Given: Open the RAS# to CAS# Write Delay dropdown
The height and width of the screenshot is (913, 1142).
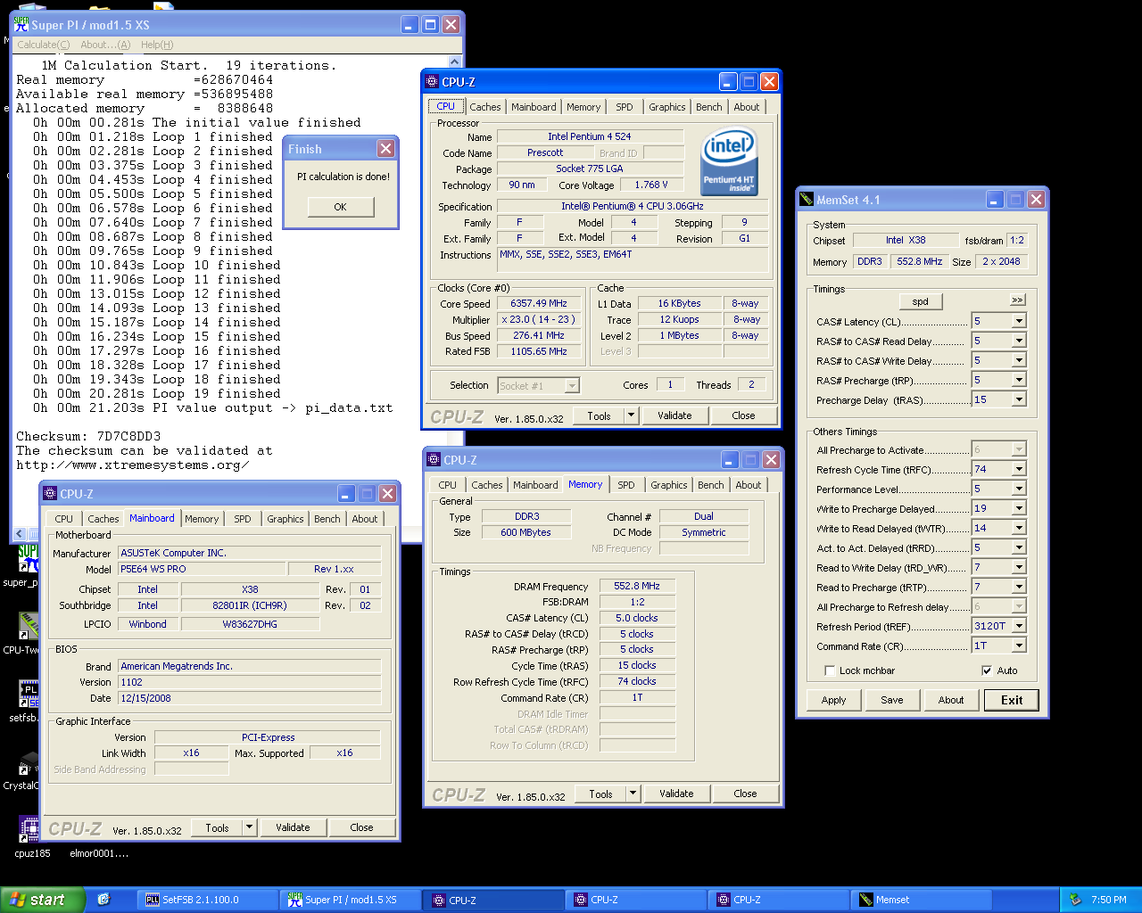Looking at the screenshot, I should click(x=1019, y=360).
